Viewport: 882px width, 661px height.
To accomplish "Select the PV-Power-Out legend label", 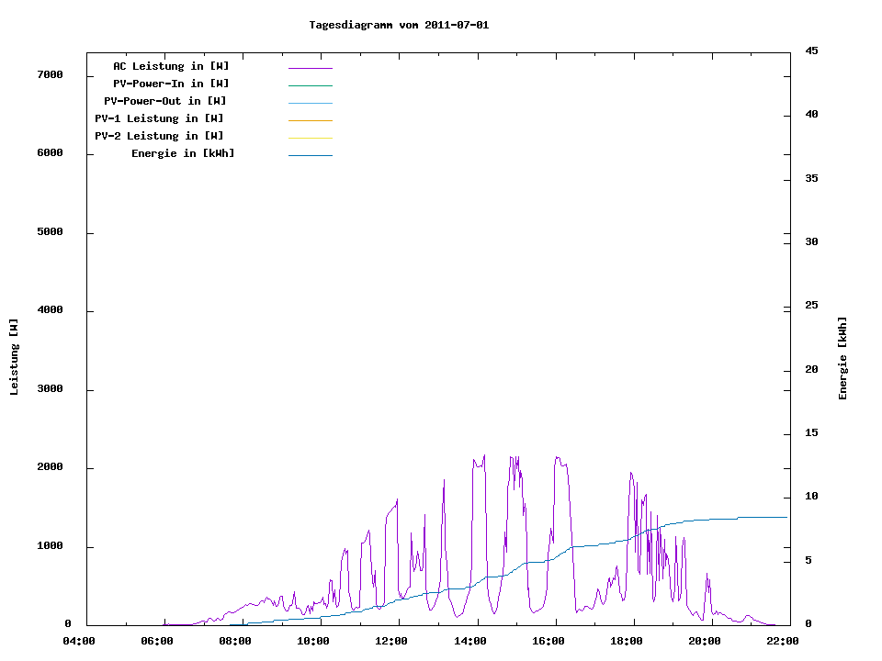I will tap(165, 101).
